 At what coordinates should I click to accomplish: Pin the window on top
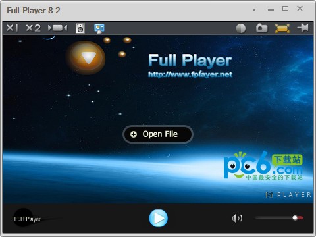[x=303, y=28]
